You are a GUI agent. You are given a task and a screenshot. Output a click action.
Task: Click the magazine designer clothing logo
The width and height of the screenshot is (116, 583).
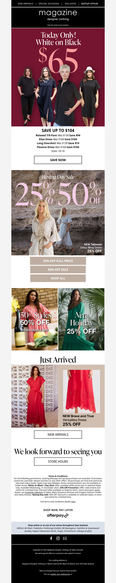58,15
